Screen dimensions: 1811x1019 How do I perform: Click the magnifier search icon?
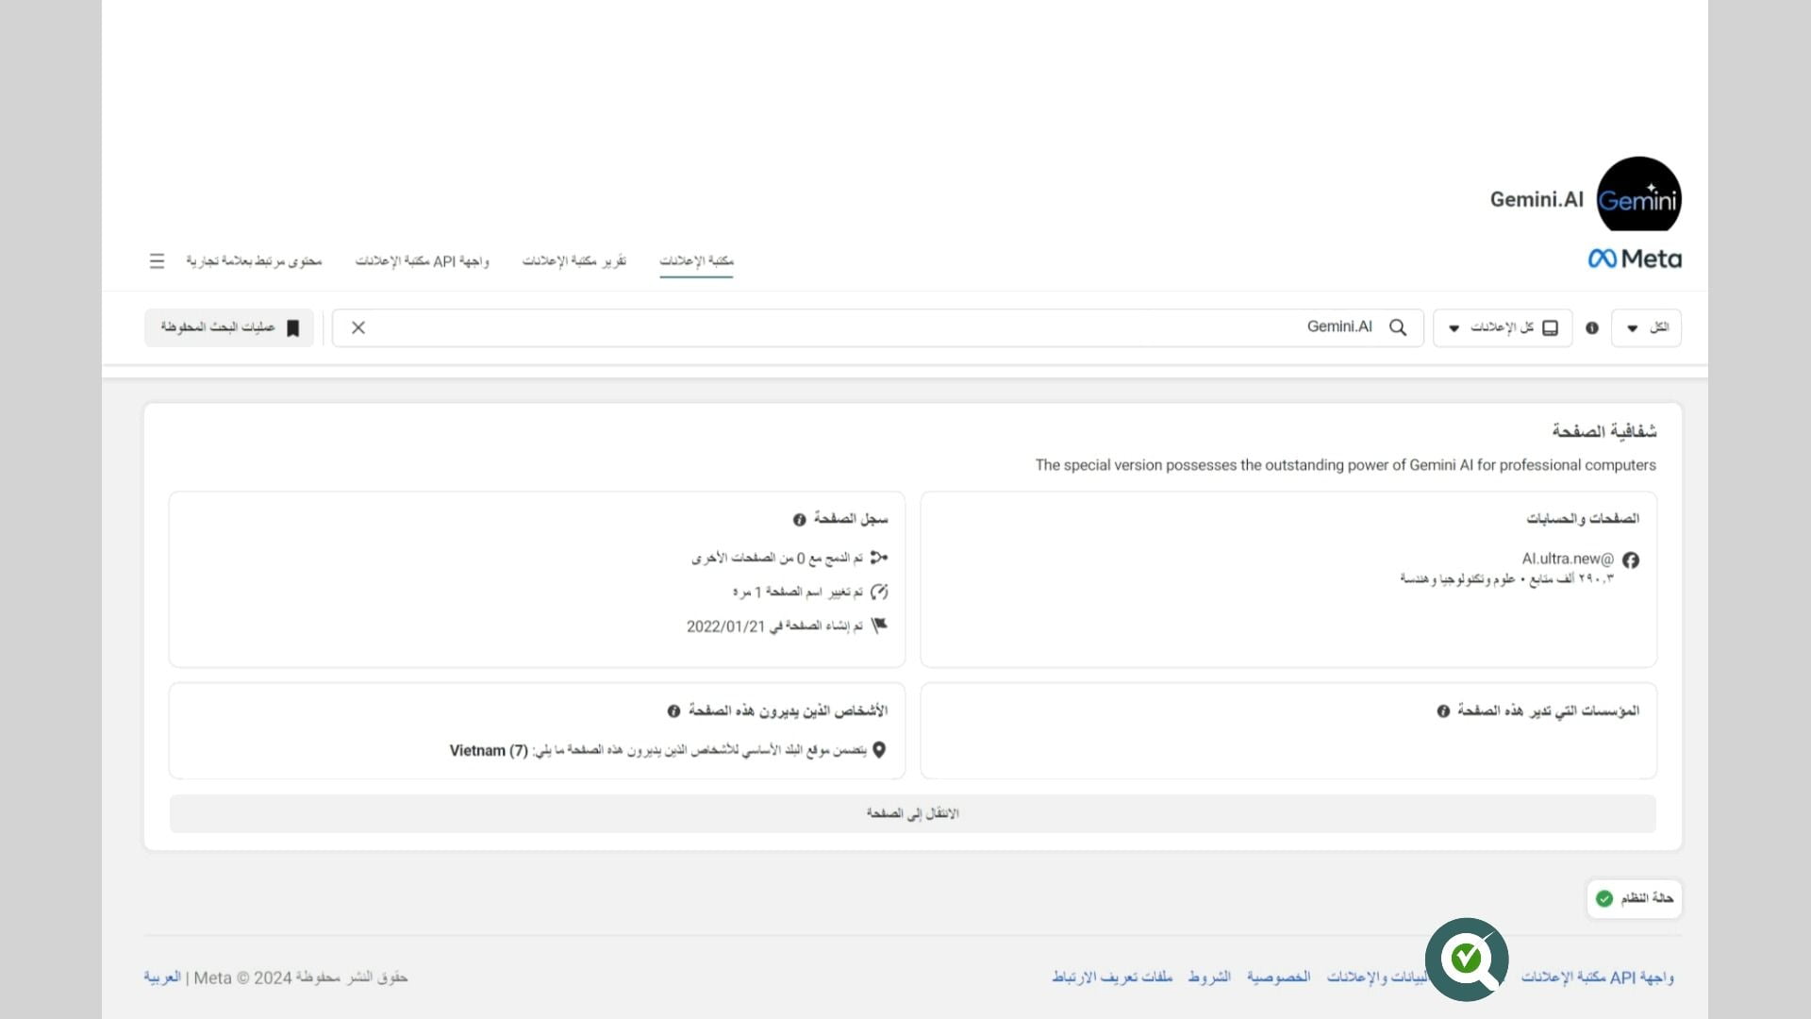[1398, 327]
